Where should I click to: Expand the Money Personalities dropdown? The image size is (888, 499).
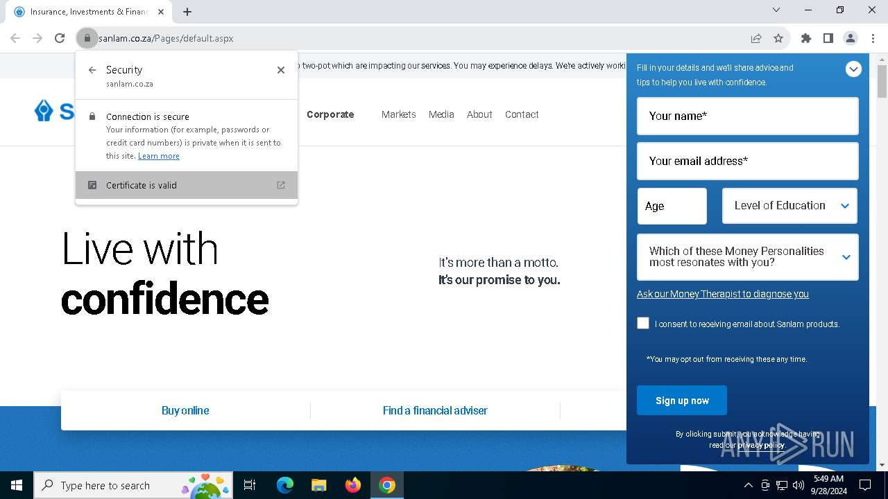pos(748,257)
